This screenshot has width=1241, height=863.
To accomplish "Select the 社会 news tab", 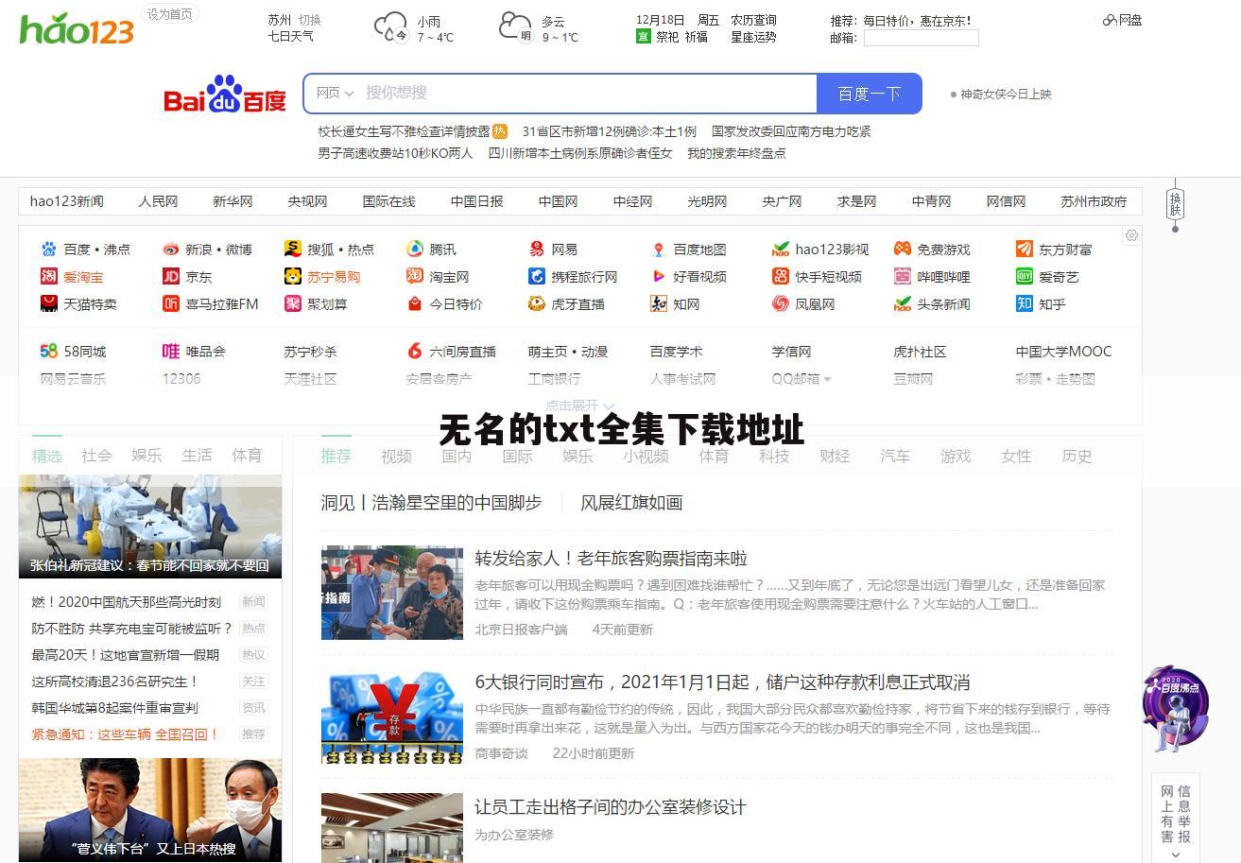I will tap(97, 456).
